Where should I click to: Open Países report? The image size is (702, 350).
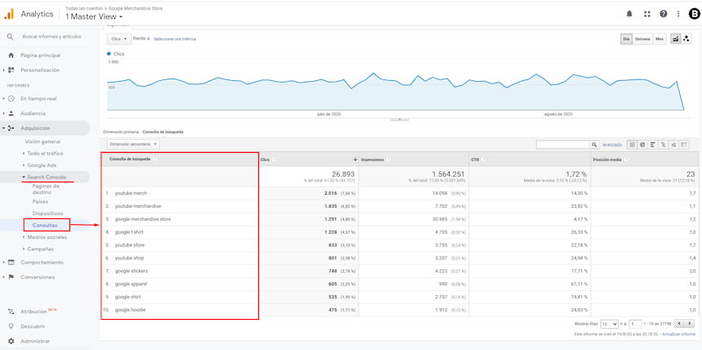point(40,202)
